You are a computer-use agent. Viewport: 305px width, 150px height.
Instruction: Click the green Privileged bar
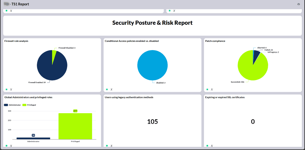tap(75, 126)
